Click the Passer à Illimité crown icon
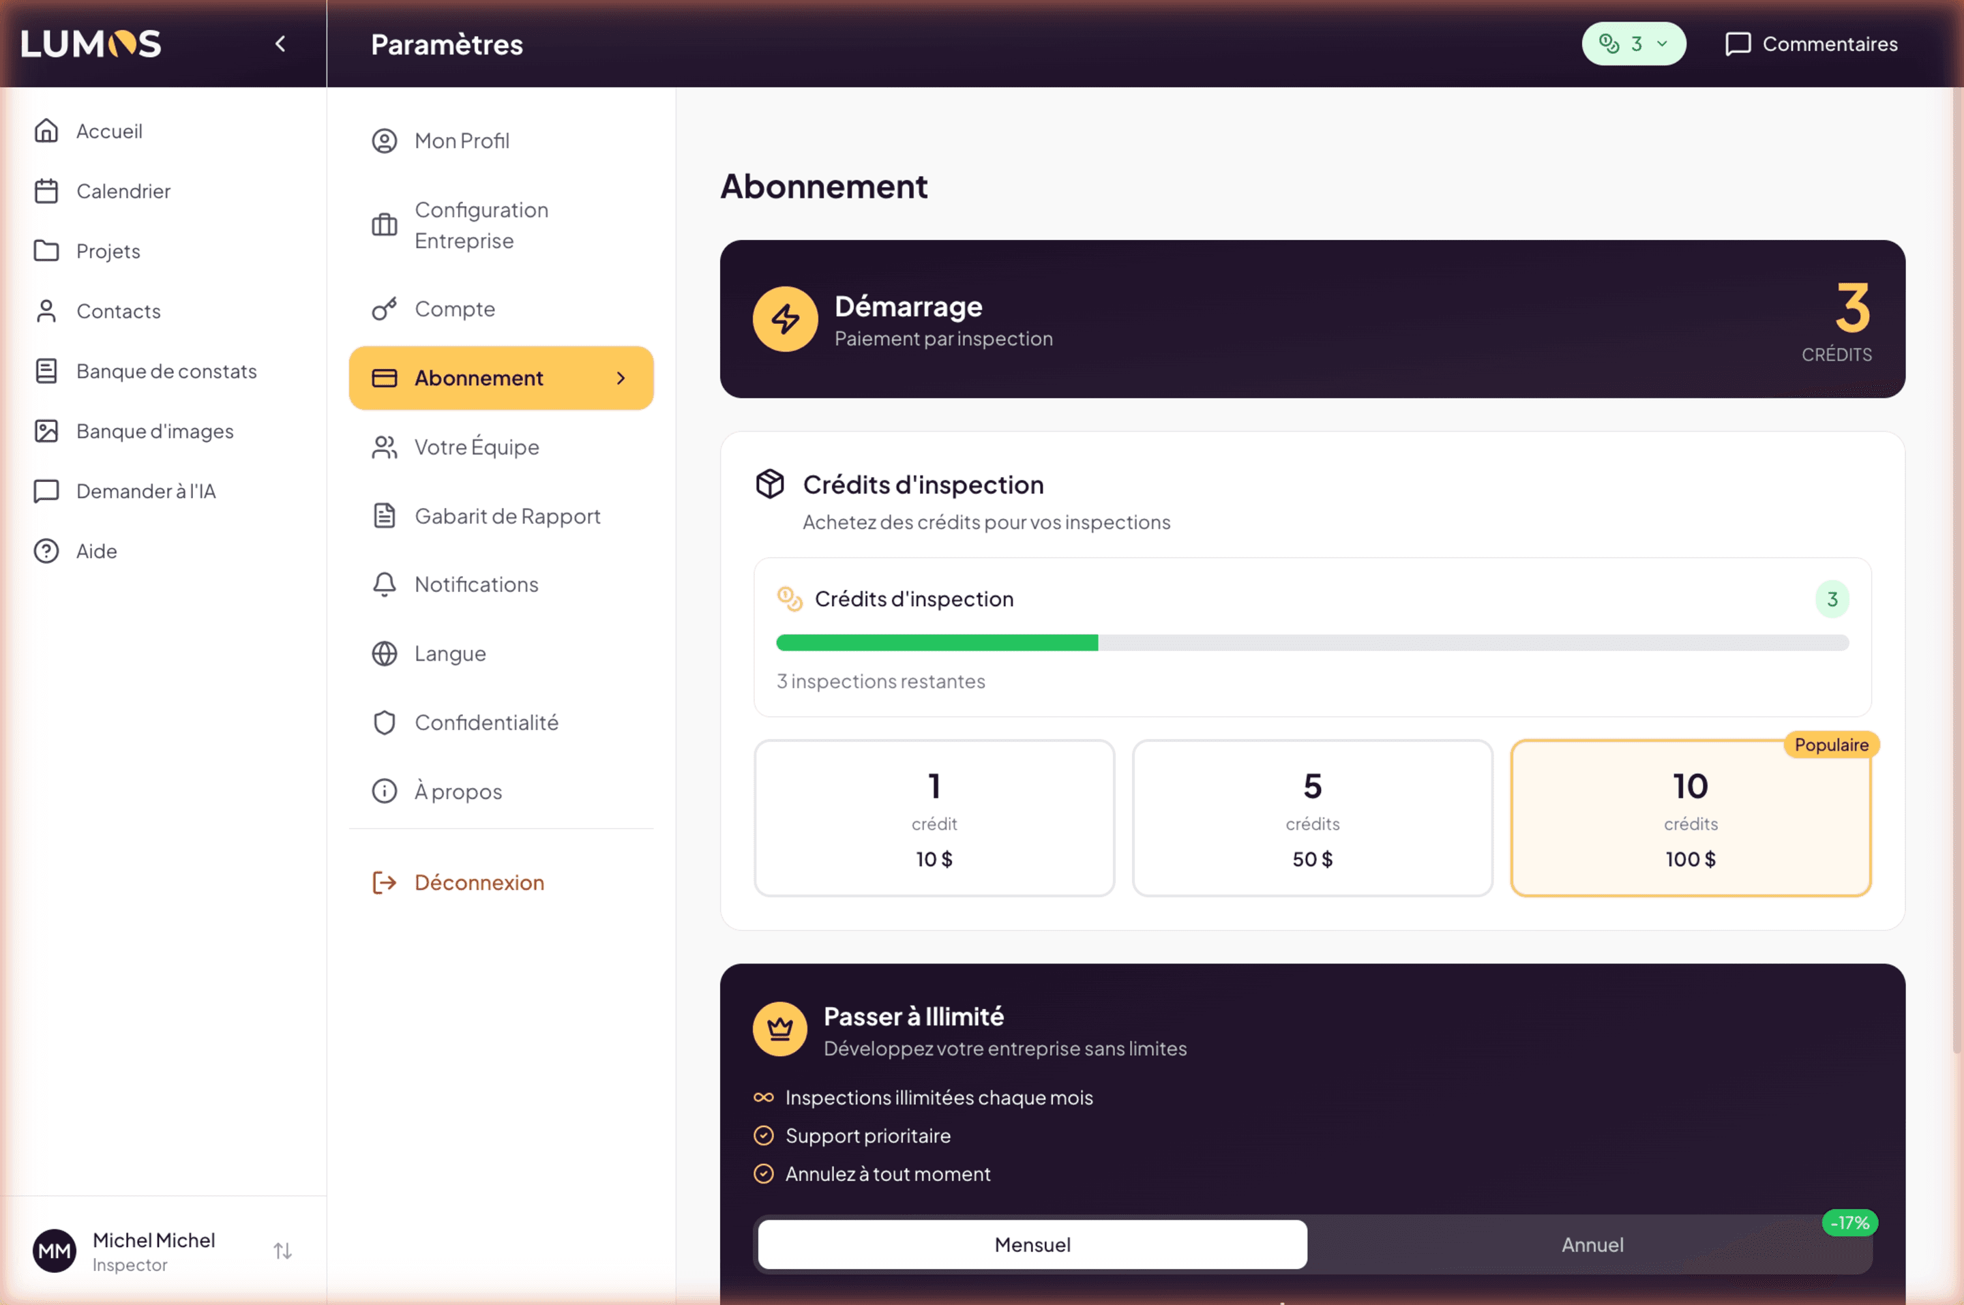 [x=779, y=1029]
